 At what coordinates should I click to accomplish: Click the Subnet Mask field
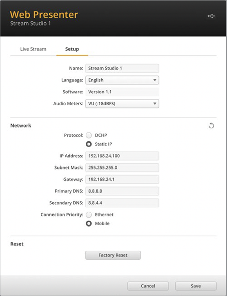122,168
